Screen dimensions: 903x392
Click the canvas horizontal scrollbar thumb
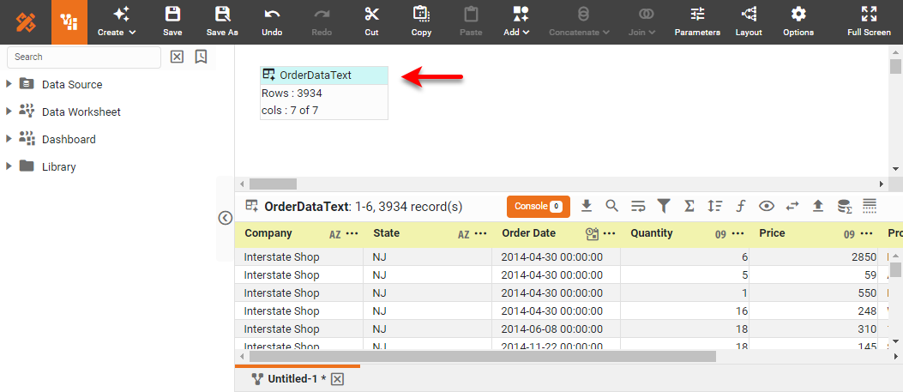tap(273, 184)
